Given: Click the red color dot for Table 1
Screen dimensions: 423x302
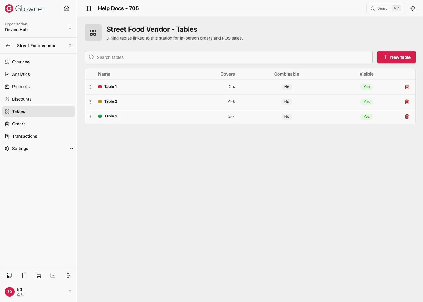Looking at the screenshot, I should point(100,87).
